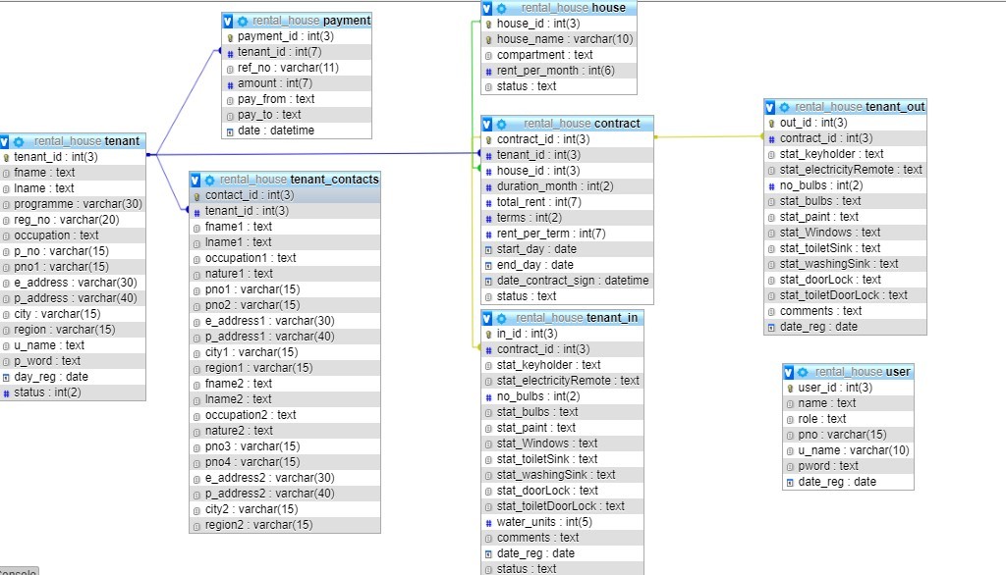Click the reg_no : varchar(20) column
Viewport: 1006px width, 575px height.
click(73, 220)
